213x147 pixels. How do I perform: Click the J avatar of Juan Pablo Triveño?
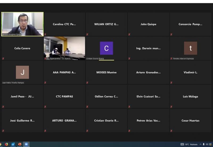22,72
